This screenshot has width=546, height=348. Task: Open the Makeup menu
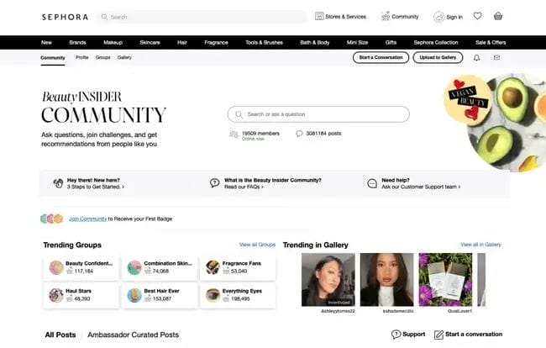pos(113,43)
